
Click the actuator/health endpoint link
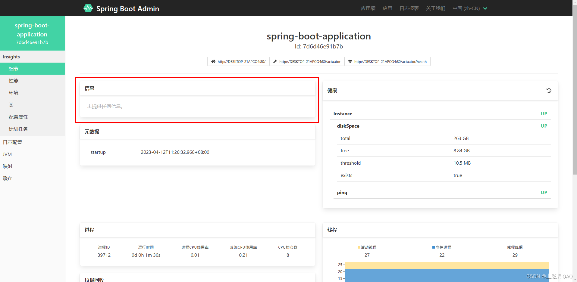(390, 61)
